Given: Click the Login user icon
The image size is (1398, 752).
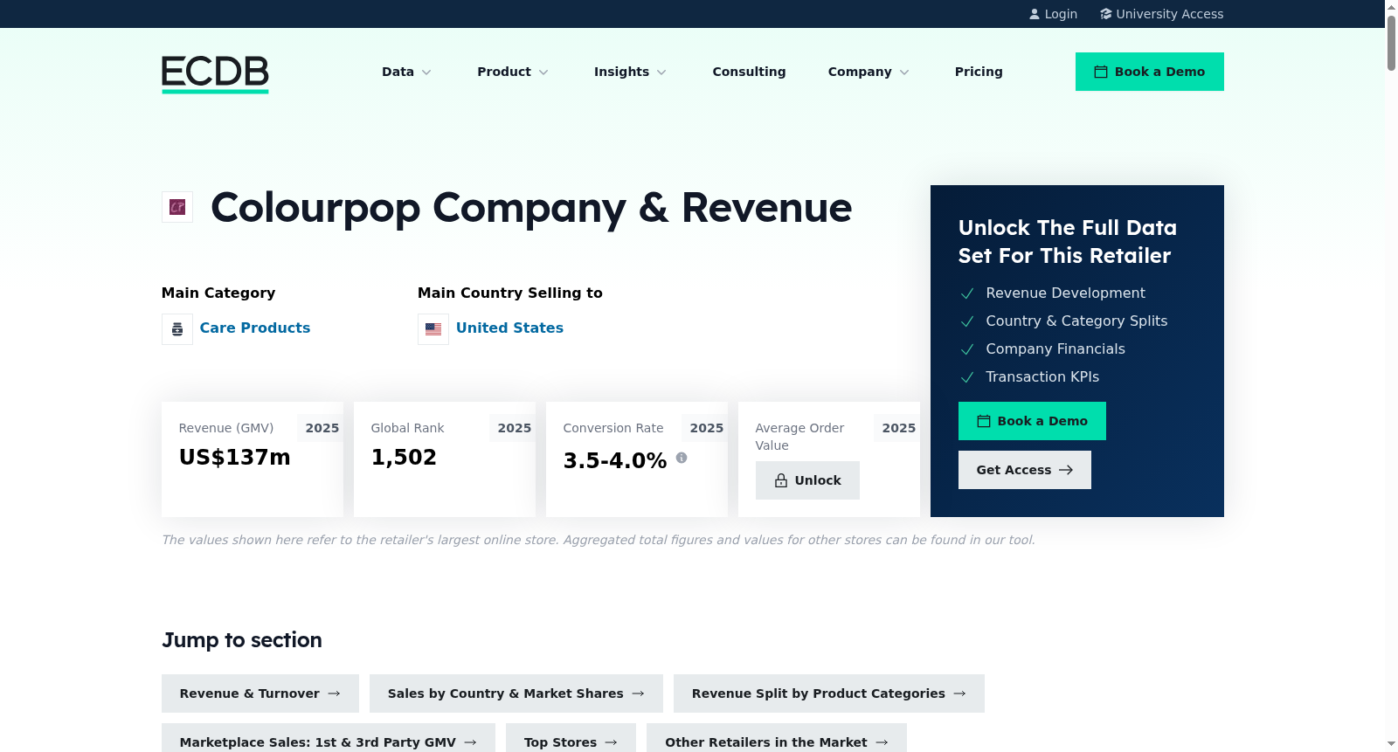Looking at the screenshot, I should point(1035,14).
